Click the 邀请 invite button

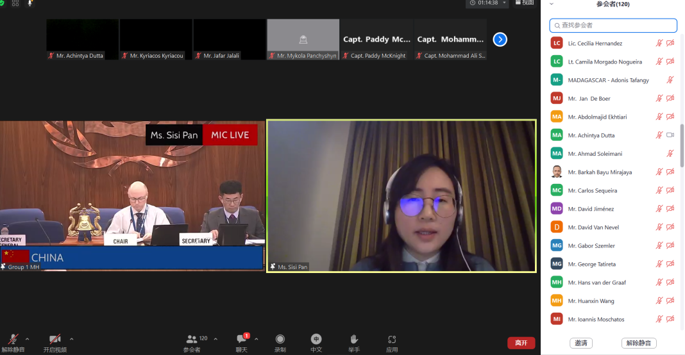point(581,343)
